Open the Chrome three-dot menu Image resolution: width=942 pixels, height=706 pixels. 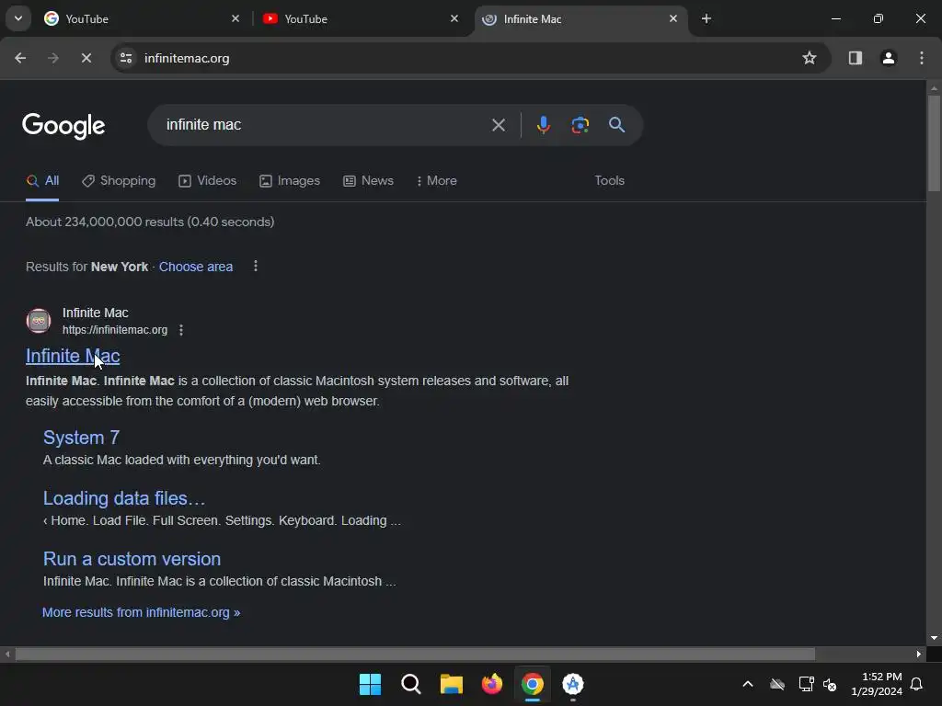pyautogui.click(x=922, y=58)
